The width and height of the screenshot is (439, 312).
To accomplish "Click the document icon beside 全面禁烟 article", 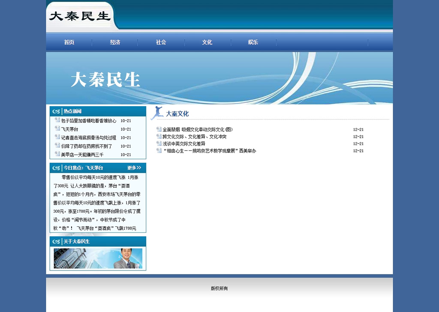I will point(159,129).
